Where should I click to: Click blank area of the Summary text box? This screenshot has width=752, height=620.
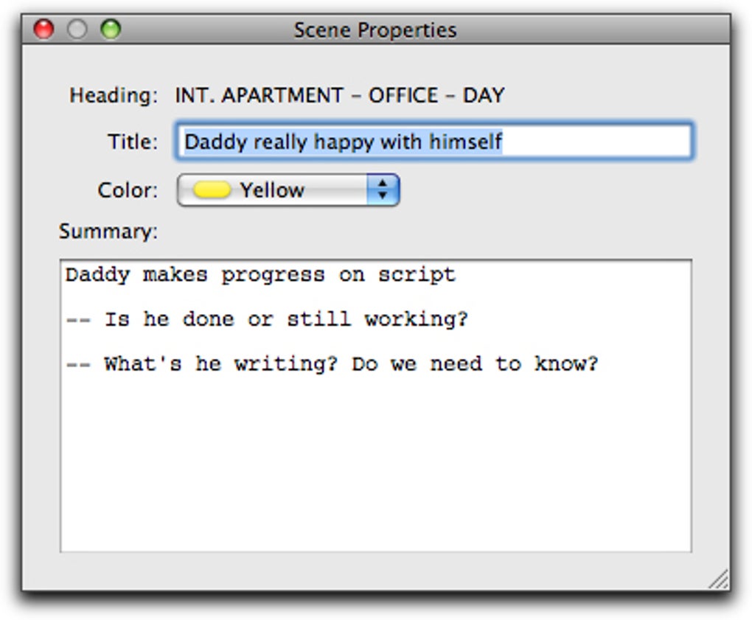[x=375, y=472]
